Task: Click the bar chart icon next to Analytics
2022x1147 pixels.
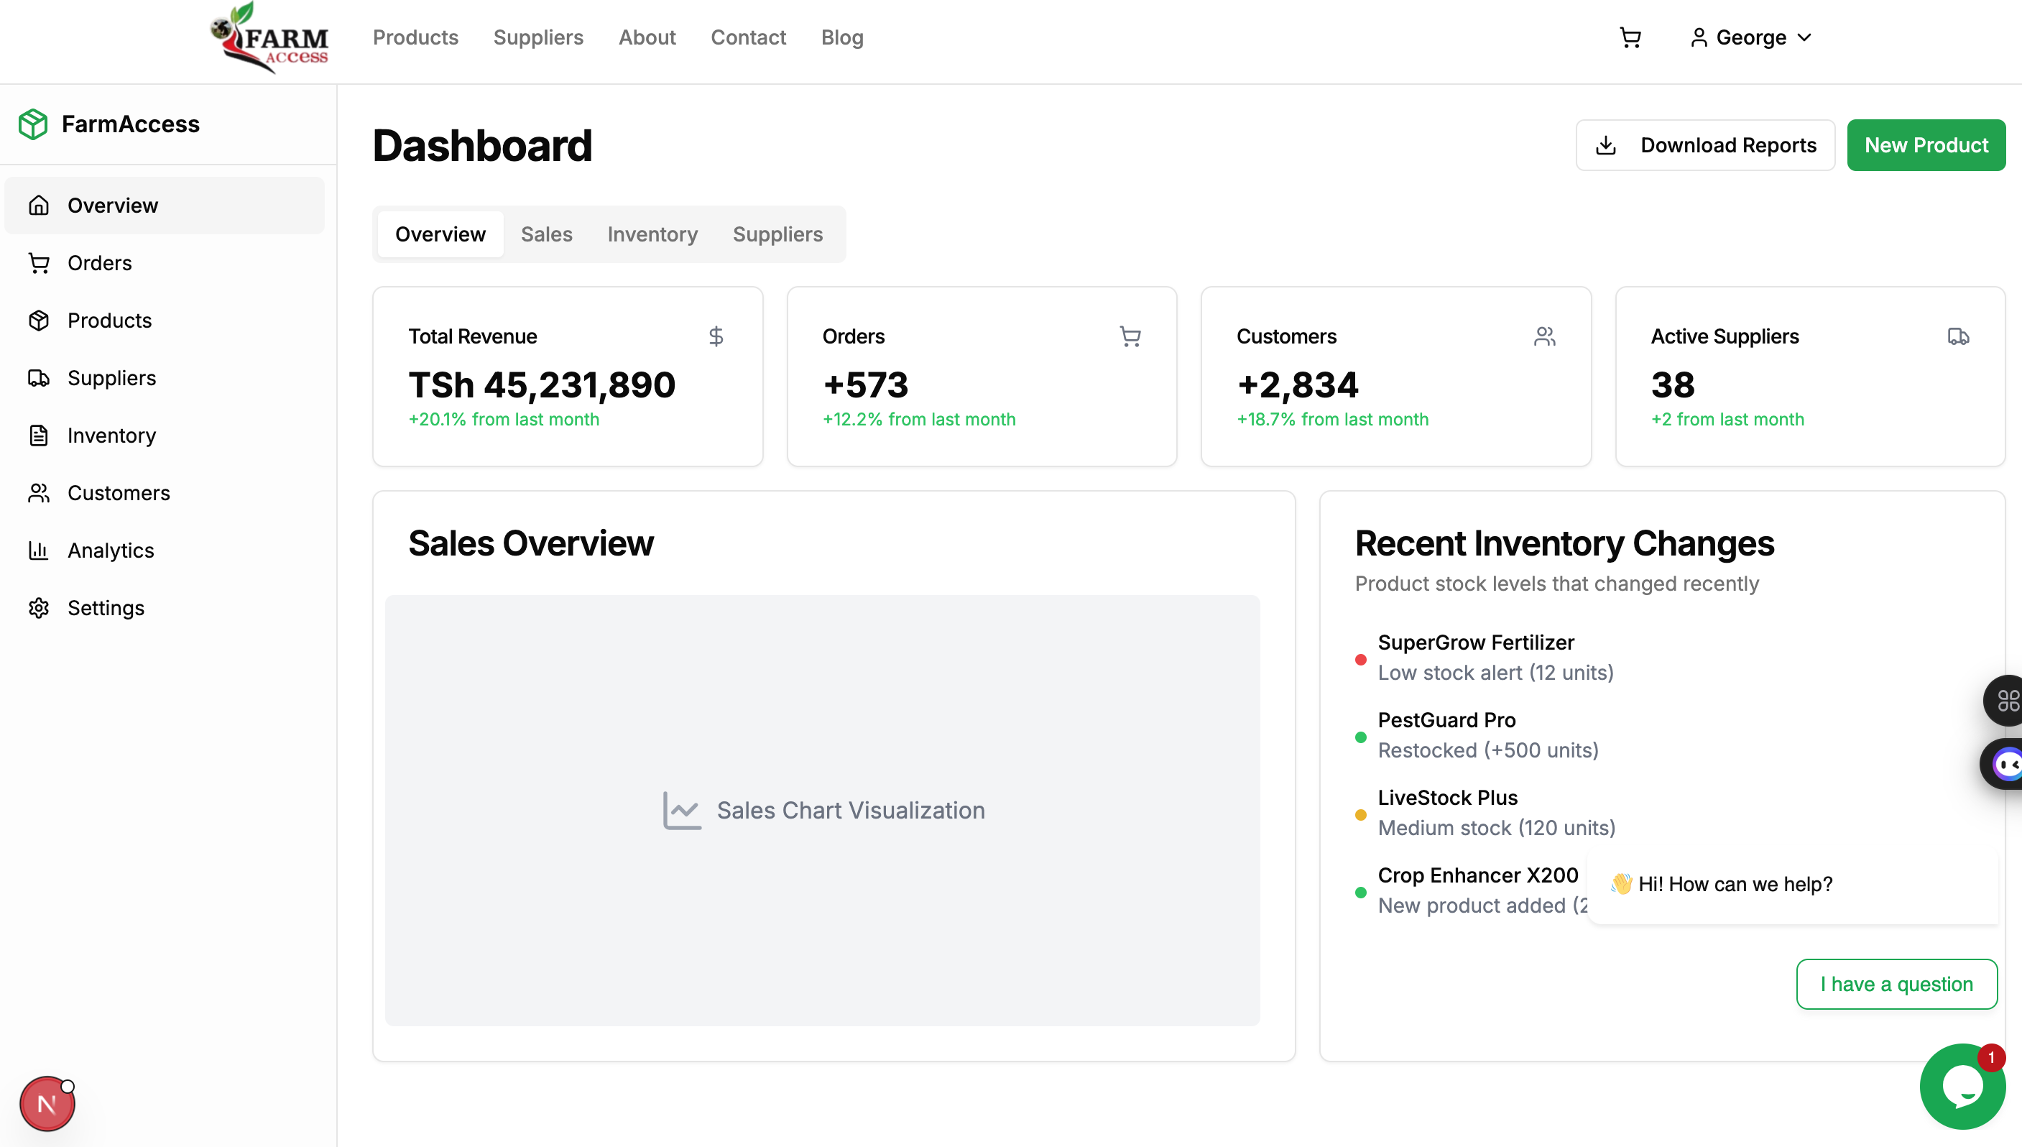Action: pyautogui.click(x=39, y=550)
